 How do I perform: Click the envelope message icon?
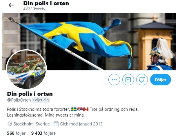(128, 80)
